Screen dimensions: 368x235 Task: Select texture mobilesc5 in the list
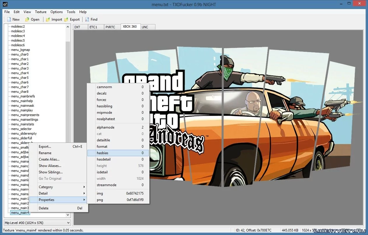tap(18, 40)
